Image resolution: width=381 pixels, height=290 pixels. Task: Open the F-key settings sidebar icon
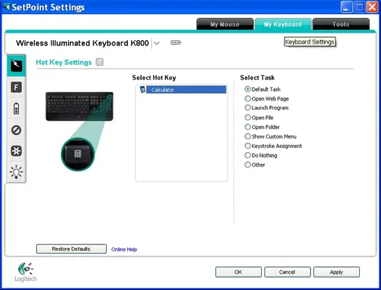coord(16,88)
